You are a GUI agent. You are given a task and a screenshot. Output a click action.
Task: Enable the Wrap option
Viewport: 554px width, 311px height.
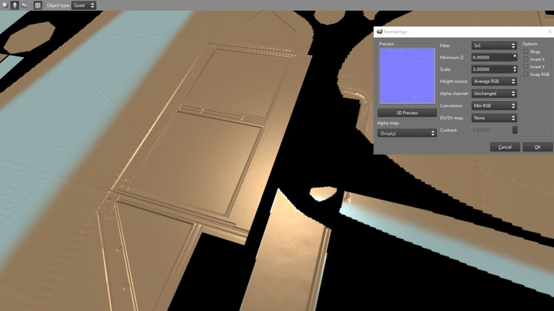526,52
